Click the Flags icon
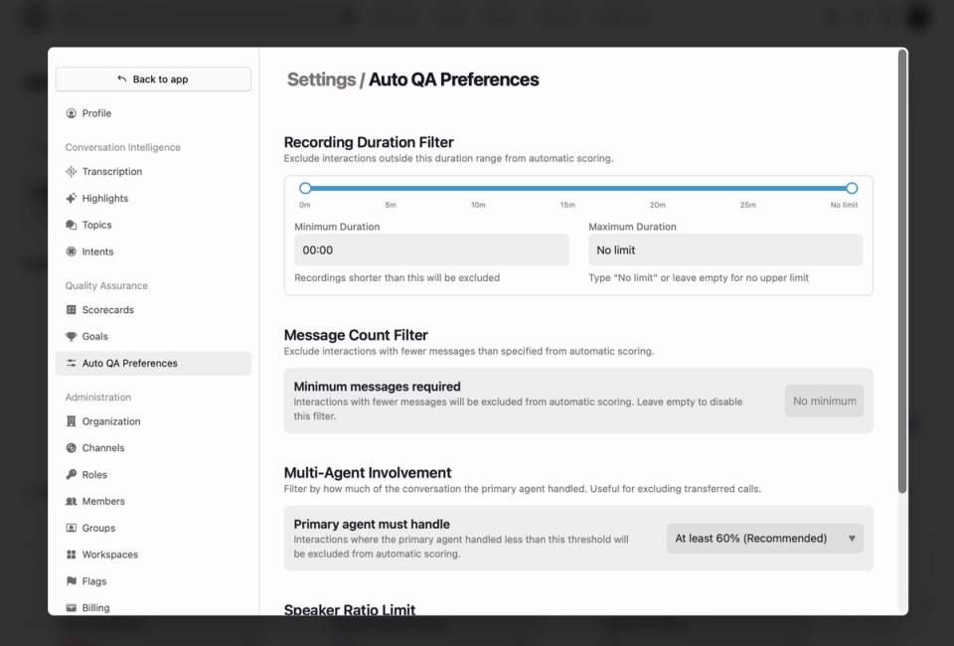The image size is (954, 646). pos(70,580)
